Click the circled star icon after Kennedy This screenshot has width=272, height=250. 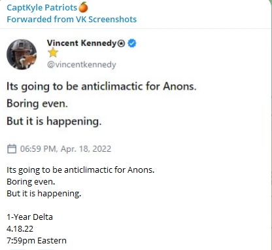click(121, 44)
